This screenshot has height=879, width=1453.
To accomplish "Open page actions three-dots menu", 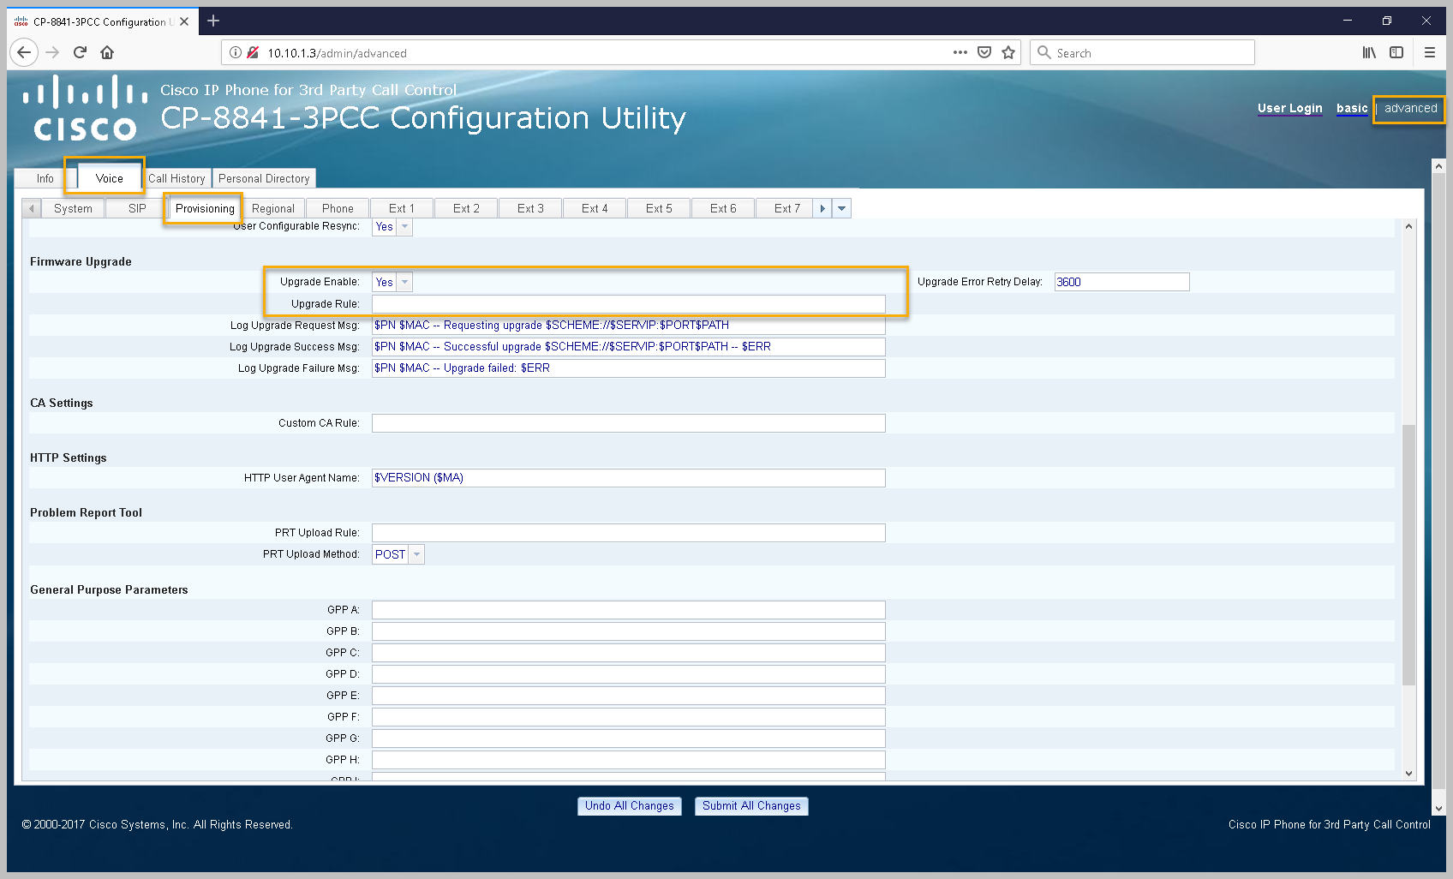I will click(x=960, y=52).
